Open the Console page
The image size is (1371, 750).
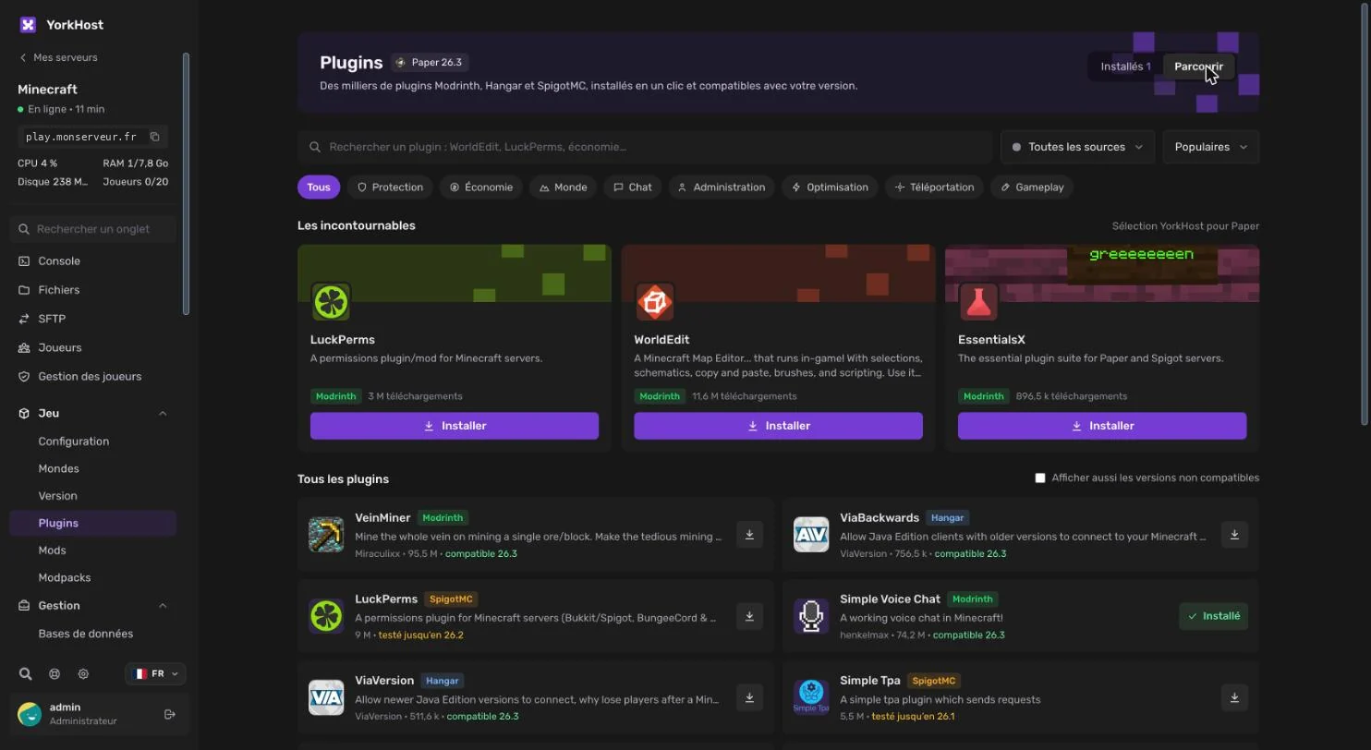(x=92, y=261)
